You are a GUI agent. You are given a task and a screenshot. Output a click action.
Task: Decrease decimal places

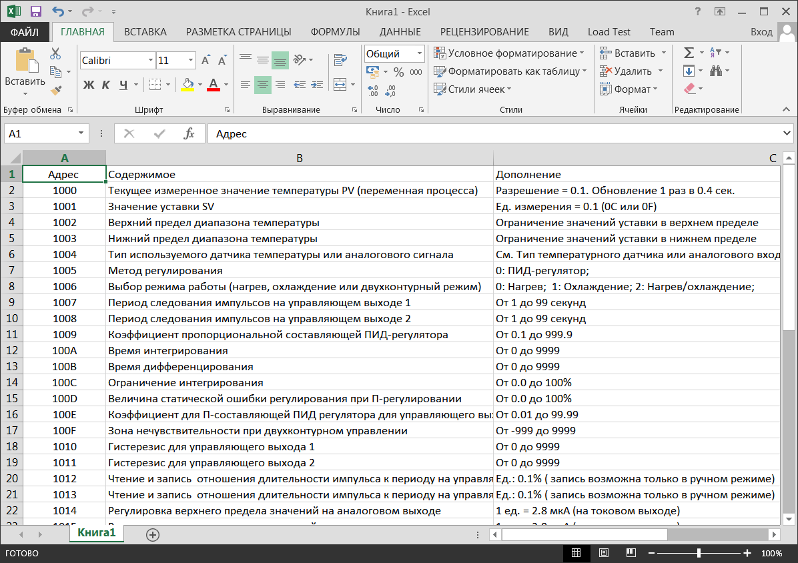click(390, 91)
